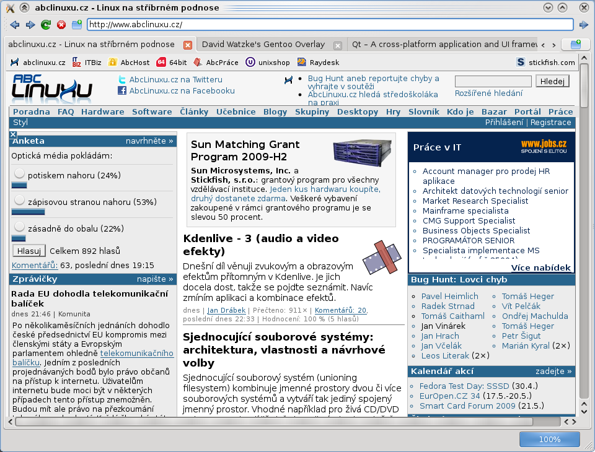
Task: Open the Kdenlive - 3 article headline
Action: pyautogui.click(x=261, y=245)
